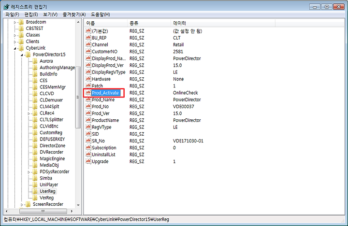The height and width of the screenshot is (226, 348).
Task: Click the string icon for SID
Action: point(88,134)
